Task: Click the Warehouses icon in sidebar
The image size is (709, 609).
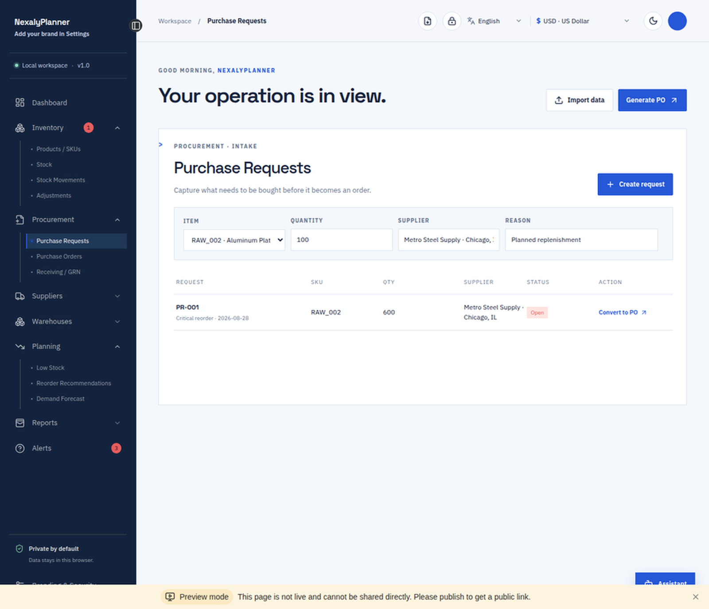Action: (20, 321)
